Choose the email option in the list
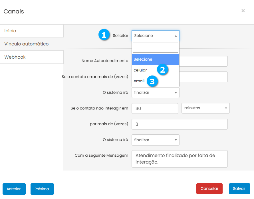The width and height of the screenshot is (254, 199). 139,81
